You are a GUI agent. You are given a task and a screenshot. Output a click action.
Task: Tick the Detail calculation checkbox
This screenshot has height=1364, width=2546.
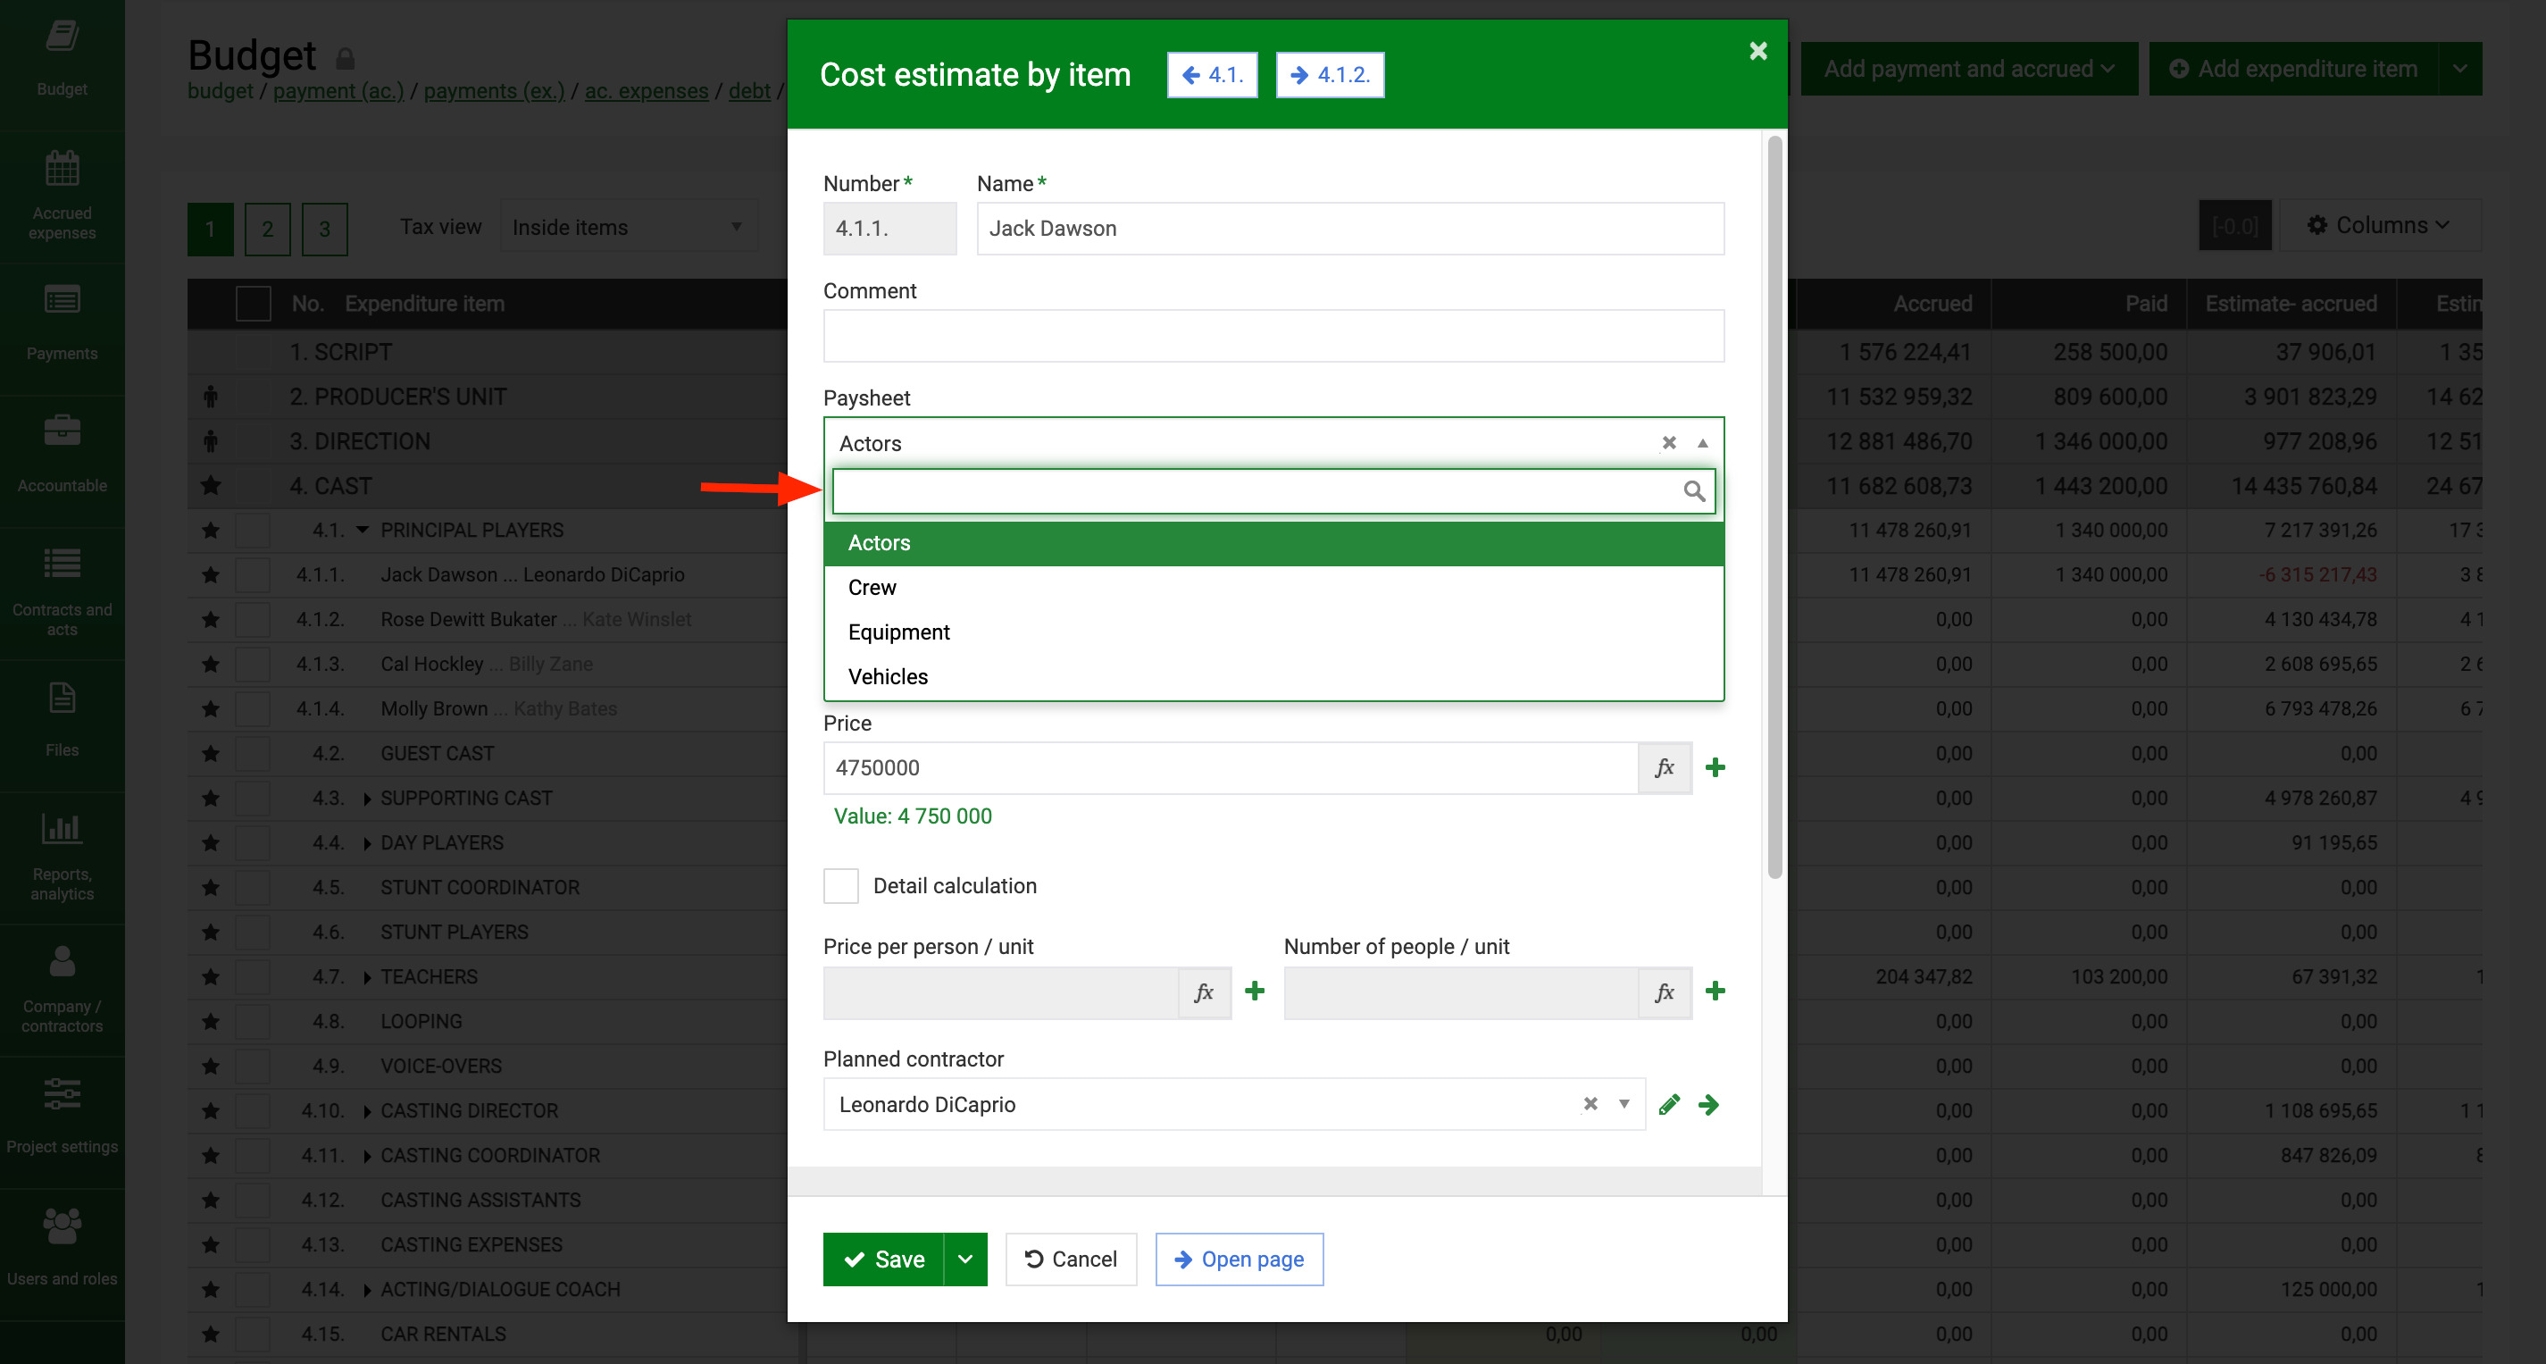(841, 885)
